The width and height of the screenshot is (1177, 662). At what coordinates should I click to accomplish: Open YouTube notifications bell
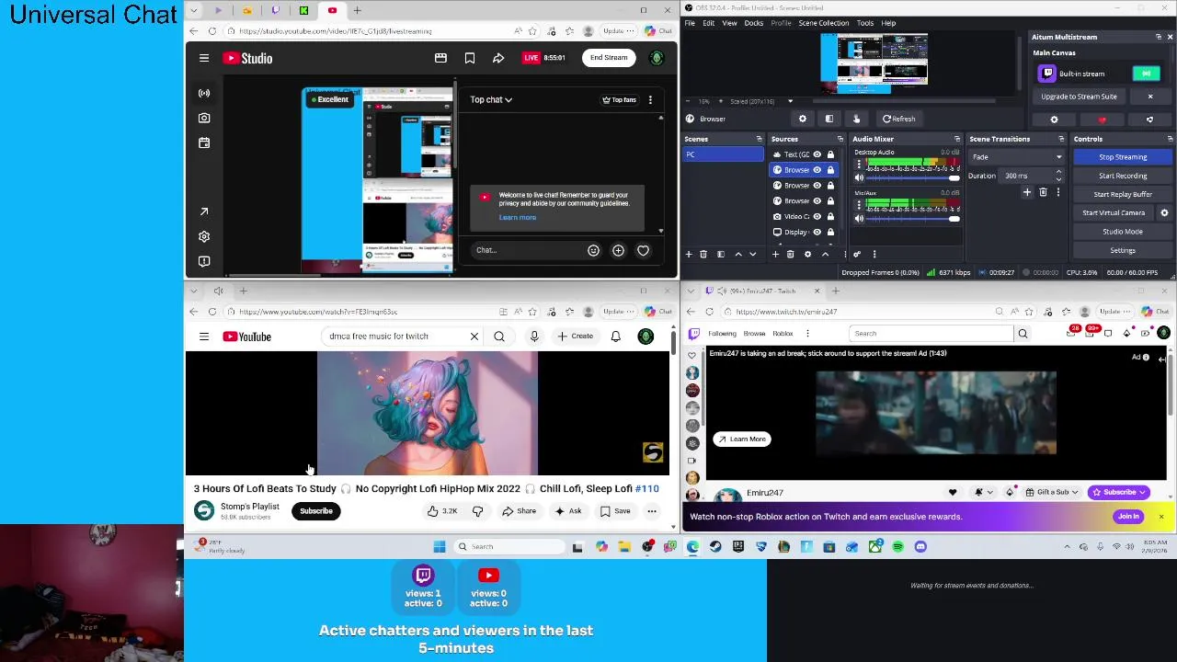[616, 337]
